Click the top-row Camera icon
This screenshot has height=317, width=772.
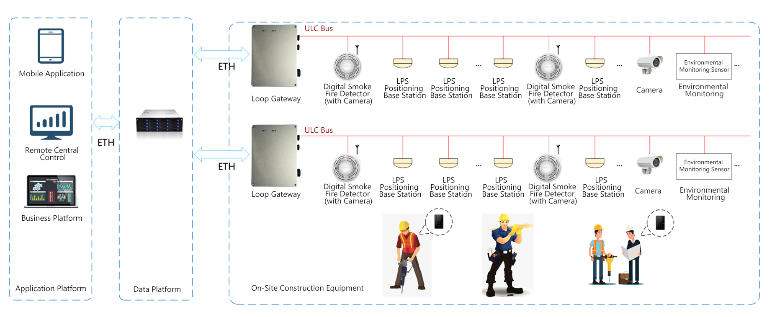tap(650, 65)
